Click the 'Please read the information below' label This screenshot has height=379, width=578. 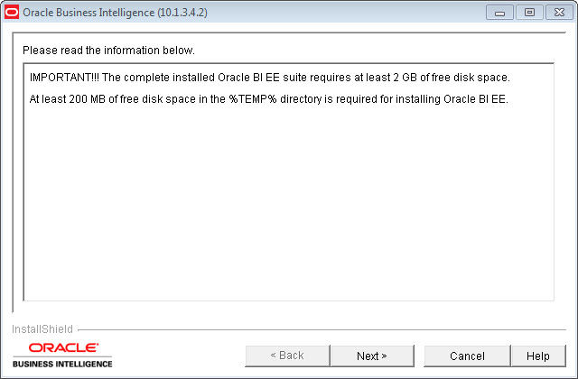(x=108, y=51)
